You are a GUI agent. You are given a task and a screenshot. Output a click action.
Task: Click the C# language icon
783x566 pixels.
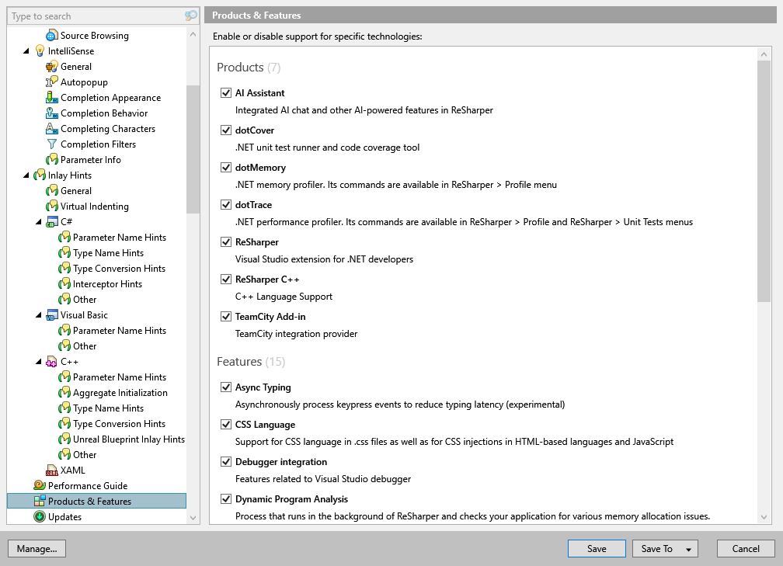coord(52,221)
